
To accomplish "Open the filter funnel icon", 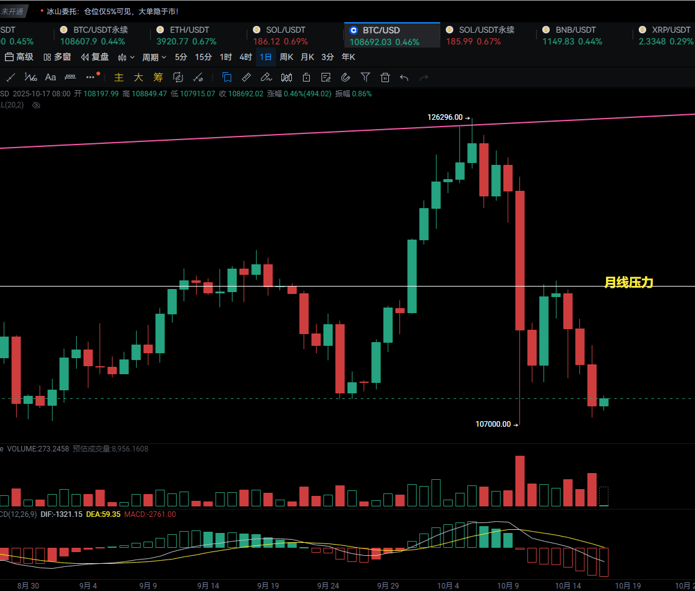I will click(365, 77).
